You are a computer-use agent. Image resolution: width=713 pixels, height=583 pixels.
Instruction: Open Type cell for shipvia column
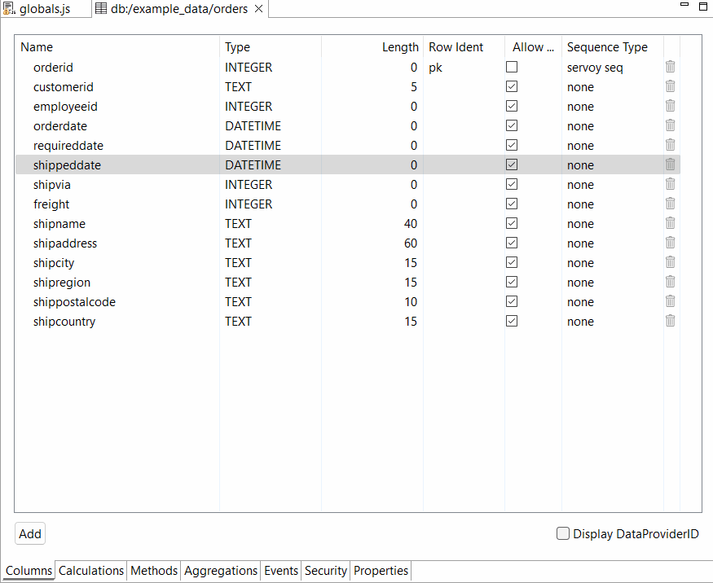(x=269, y=185)
